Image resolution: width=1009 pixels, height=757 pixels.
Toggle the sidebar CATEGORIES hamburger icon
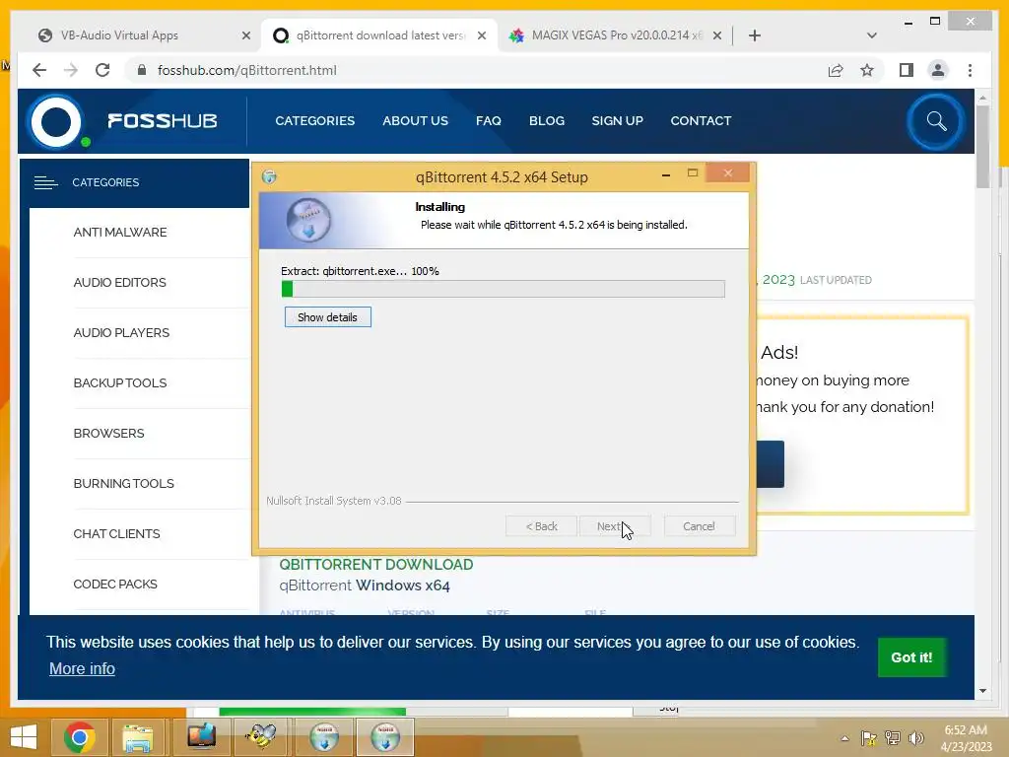tap(45, 182)
